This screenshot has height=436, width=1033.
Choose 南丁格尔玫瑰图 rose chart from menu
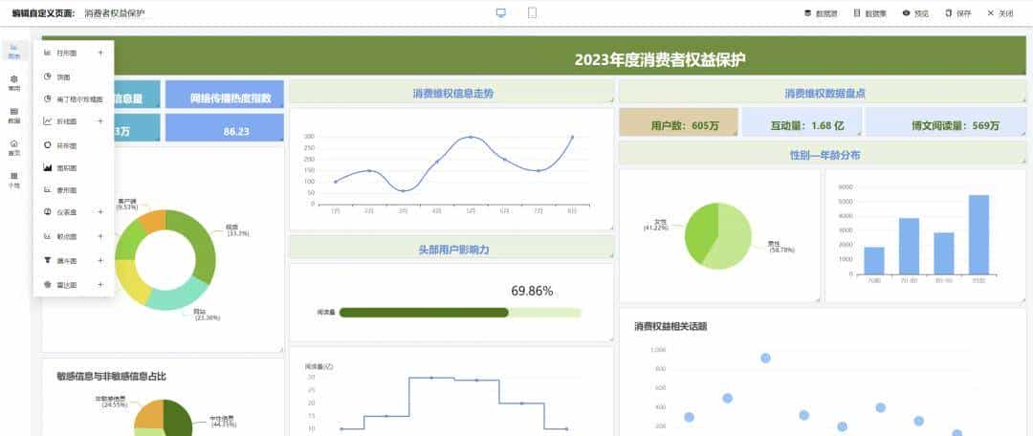(73, 98)
